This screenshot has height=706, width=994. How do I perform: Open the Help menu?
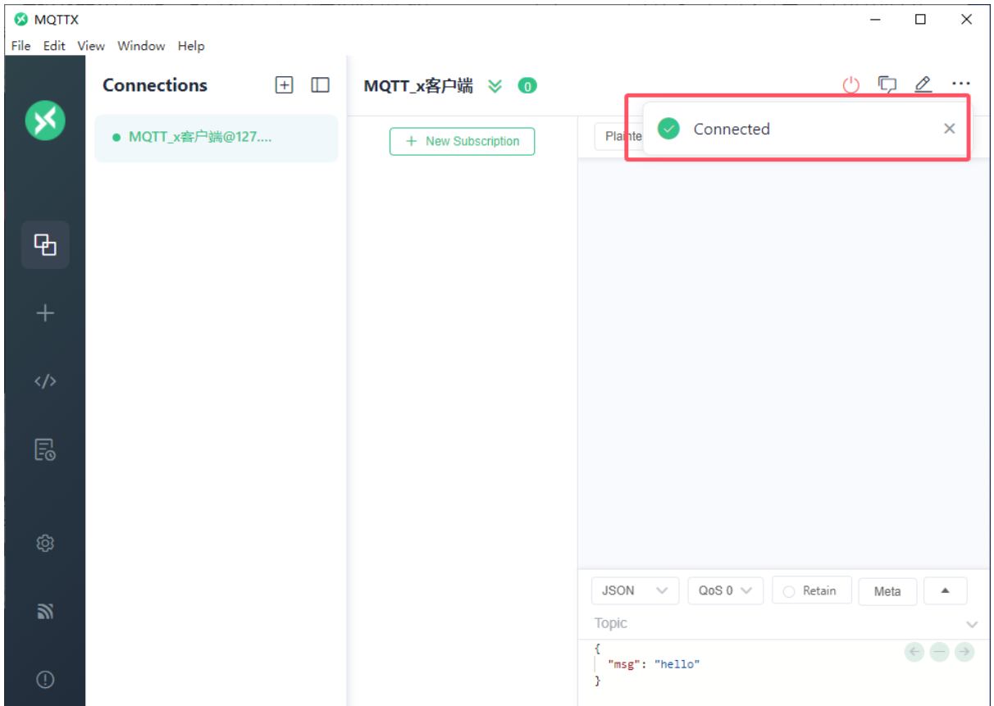tap(191, 46)
